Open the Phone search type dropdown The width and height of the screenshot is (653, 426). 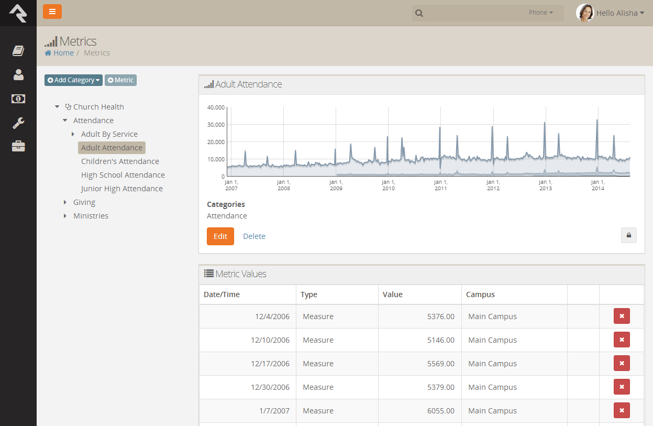(x=541, y=13)
